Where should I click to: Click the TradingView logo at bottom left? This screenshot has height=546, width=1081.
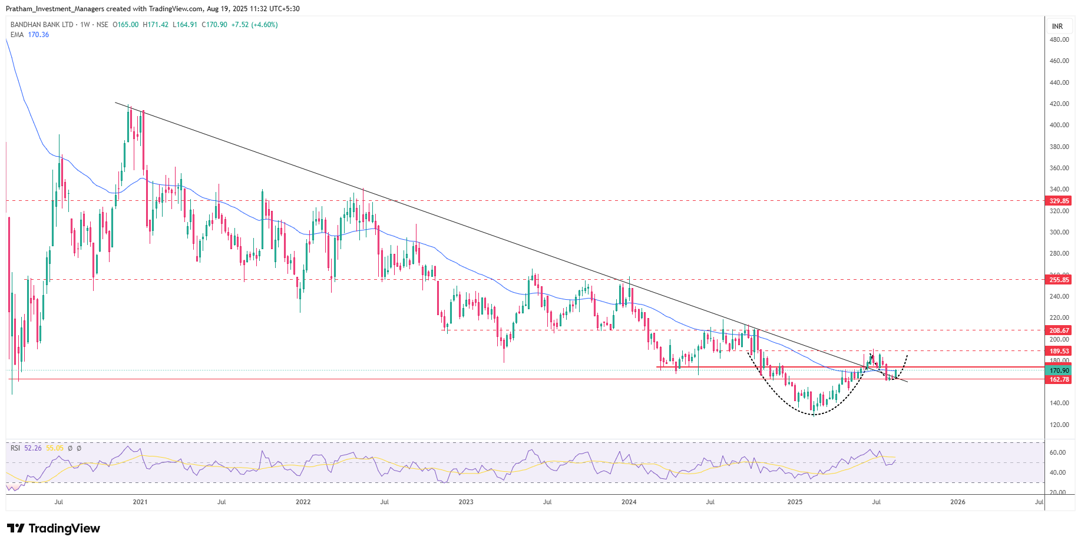click(54, 528)
